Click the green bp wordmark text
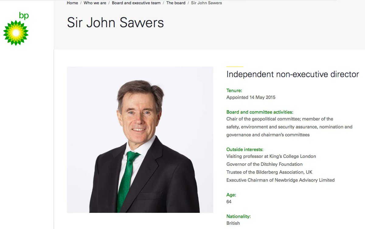This screenshot has width=365, height=229. click(x=24, y=16)
